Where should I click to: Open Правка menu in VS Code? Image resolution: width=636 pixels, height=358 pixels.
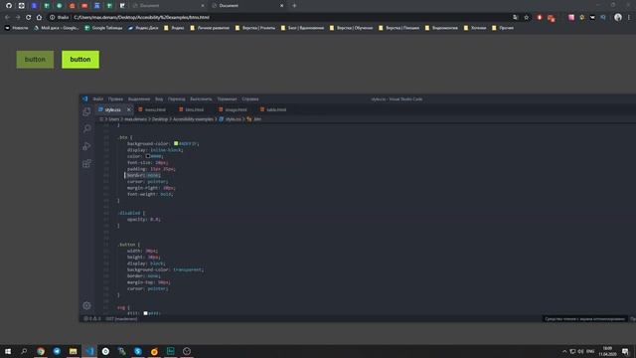[115, 99]
